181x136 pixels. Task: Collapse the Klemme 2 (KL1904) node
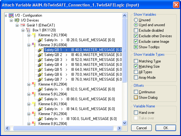[x=29, y=35]
